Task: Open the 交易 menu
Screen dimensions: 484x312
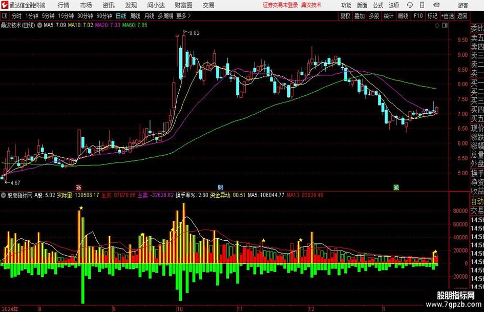Action: pyautogui.click(x=208, y=5)
